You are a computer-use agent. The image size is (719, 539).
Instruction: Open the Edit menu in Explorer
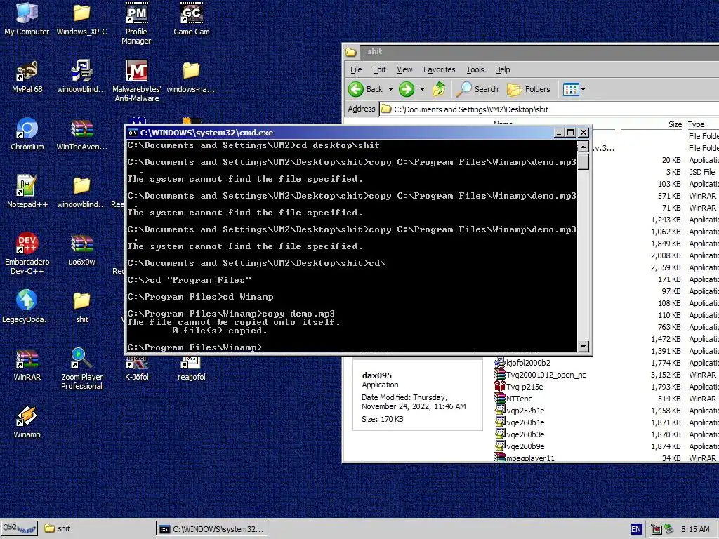coord(379,69)
